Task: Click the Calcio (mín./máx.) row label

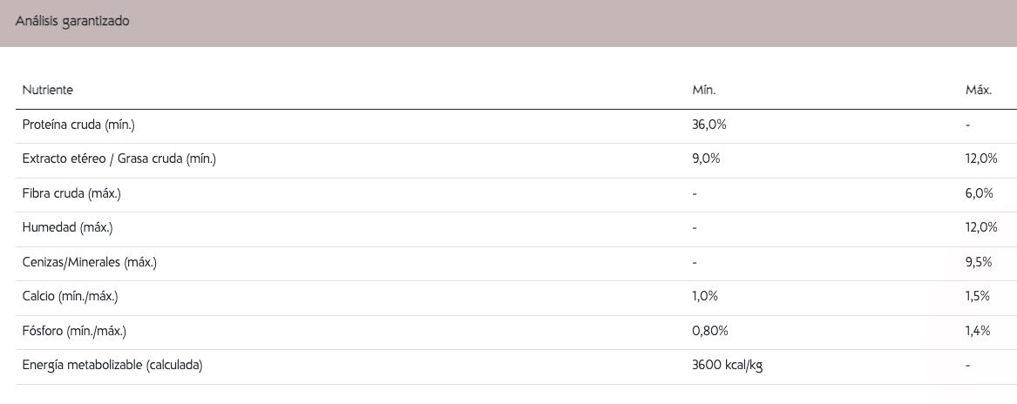Action: pos(70,297)
